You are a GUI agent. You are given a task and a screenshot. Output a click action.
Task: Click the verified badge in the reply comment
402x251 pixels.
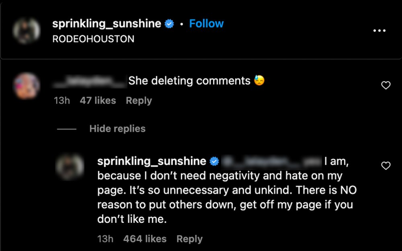pos(214,161)
